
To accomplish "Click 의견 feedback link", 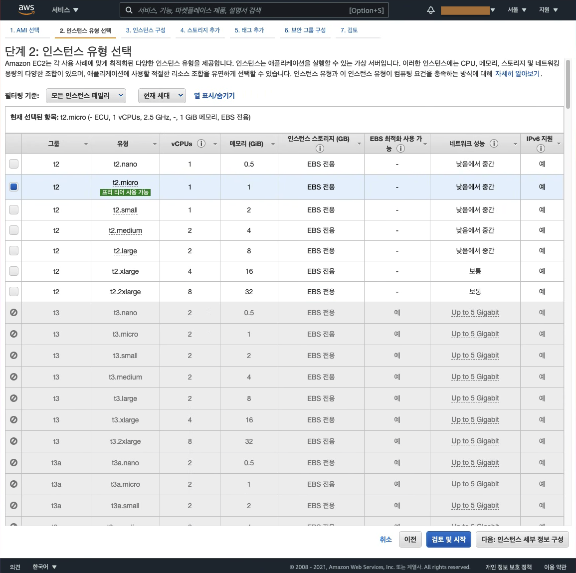I will tap(15, 567).
